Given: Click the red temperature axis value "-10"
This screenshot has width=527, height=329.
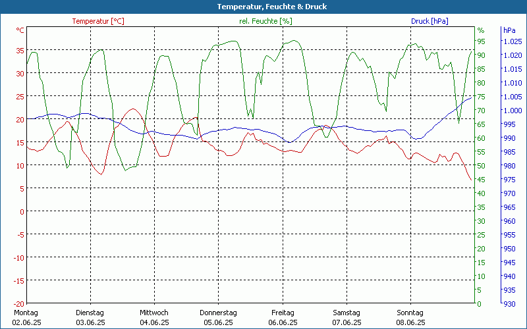Looking at the screenshot, I should (x=18, y=258).
